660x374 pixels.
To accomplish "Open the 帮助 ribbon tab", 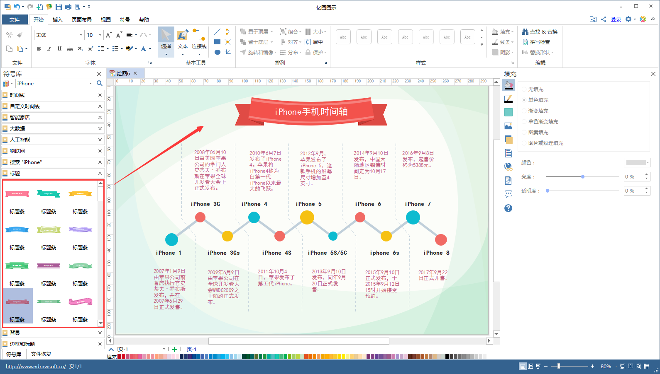I will [x=144, y=19].
